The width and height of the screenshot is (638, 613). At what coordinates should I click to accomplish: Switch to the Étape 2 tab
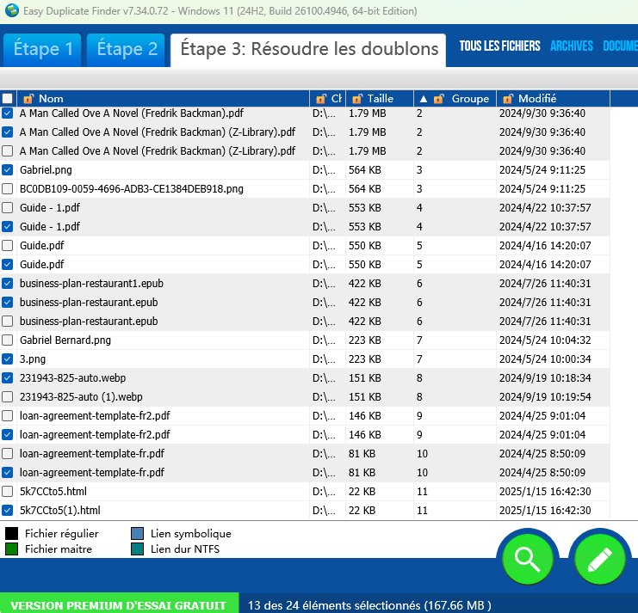[126, 50]
